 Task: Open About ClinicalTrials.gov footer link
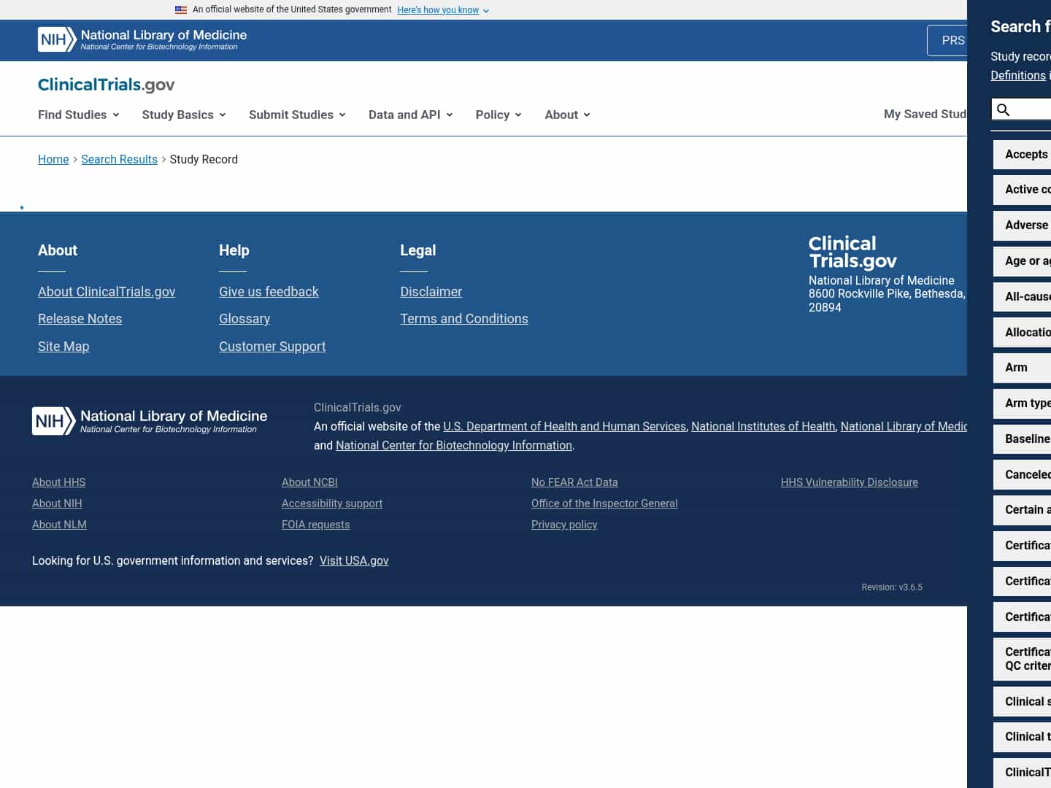pos(107,292)
